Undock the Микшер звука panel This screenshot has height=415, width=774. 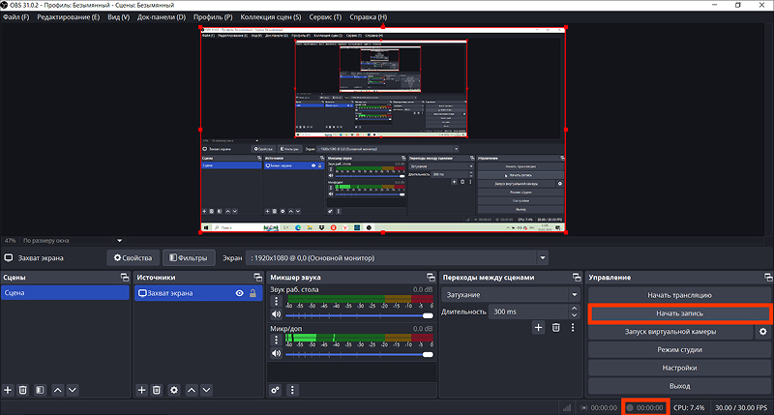(x=431, y=278)
